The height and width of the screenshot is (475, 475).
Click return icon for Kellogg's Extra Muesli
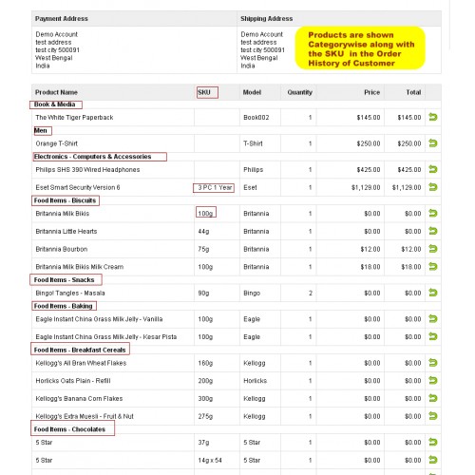coord(433,416)
